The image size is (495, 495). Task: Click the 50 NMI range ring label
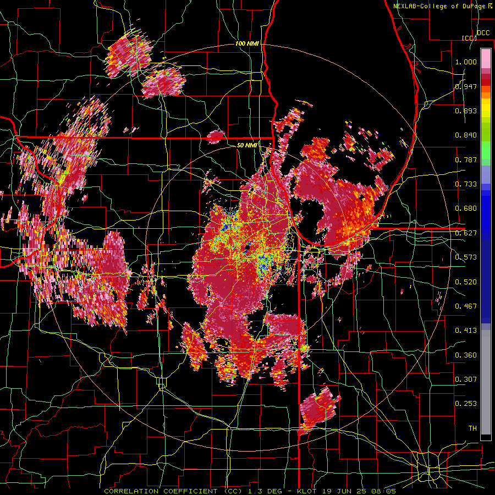pos(247,145)
